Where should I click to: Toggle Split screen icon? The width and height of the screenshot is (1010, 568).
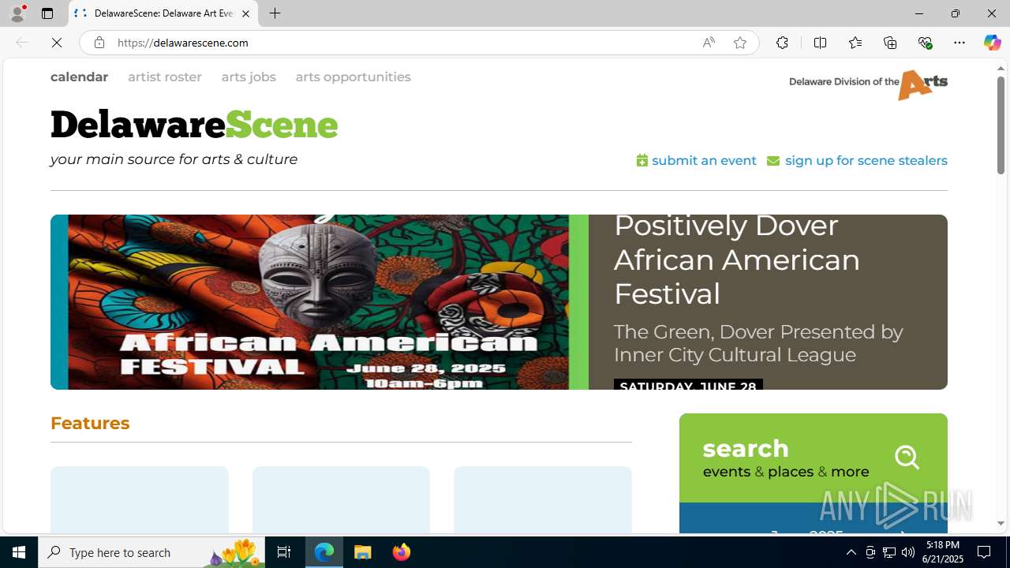point(820,43)
